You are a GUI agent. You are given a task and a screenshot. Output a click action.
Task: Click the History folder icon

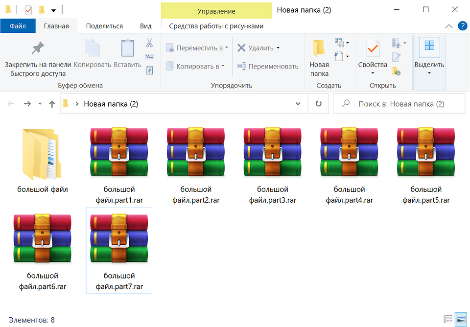(x=396, y=71)
